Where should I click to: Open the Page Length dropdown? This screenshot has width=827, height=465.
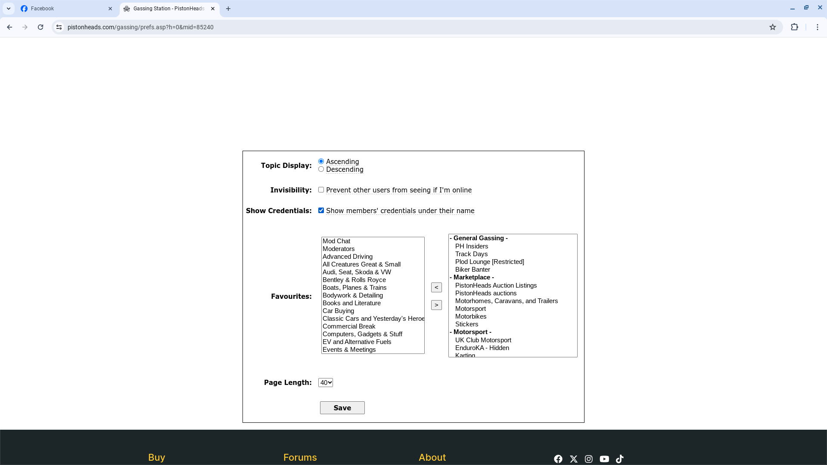325,383
